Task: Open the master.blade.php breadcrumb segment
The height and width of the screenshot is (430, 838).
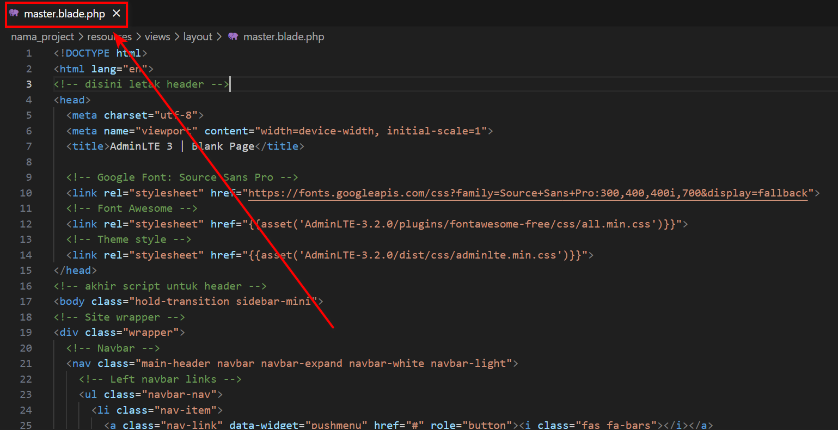Action: tap(284, 36)
